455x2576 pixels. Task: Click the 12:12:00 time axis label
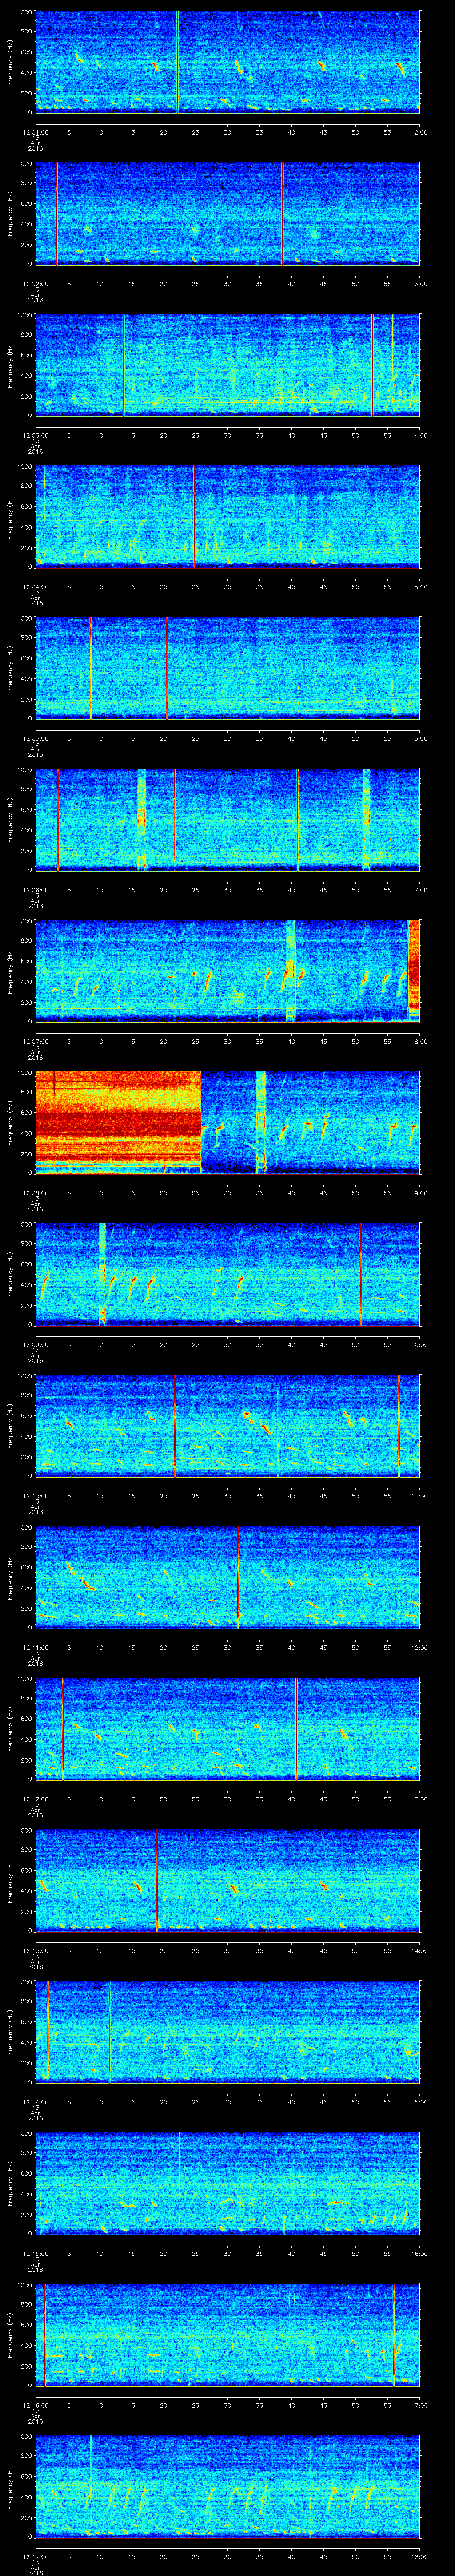coord(35,1799)
